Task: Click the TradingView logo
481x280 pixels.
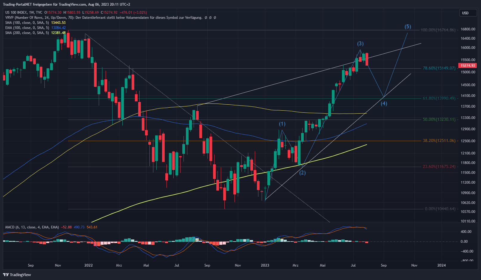Action: 17,275
